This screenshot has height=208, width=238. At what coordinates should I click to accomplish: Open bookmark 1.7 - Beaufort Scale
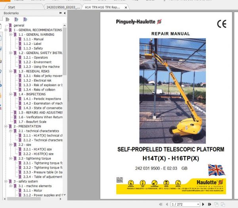point(33,122)
